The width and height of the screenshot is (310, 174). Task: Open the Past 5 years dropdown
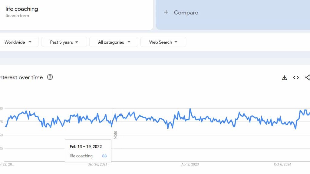point(64,42)
